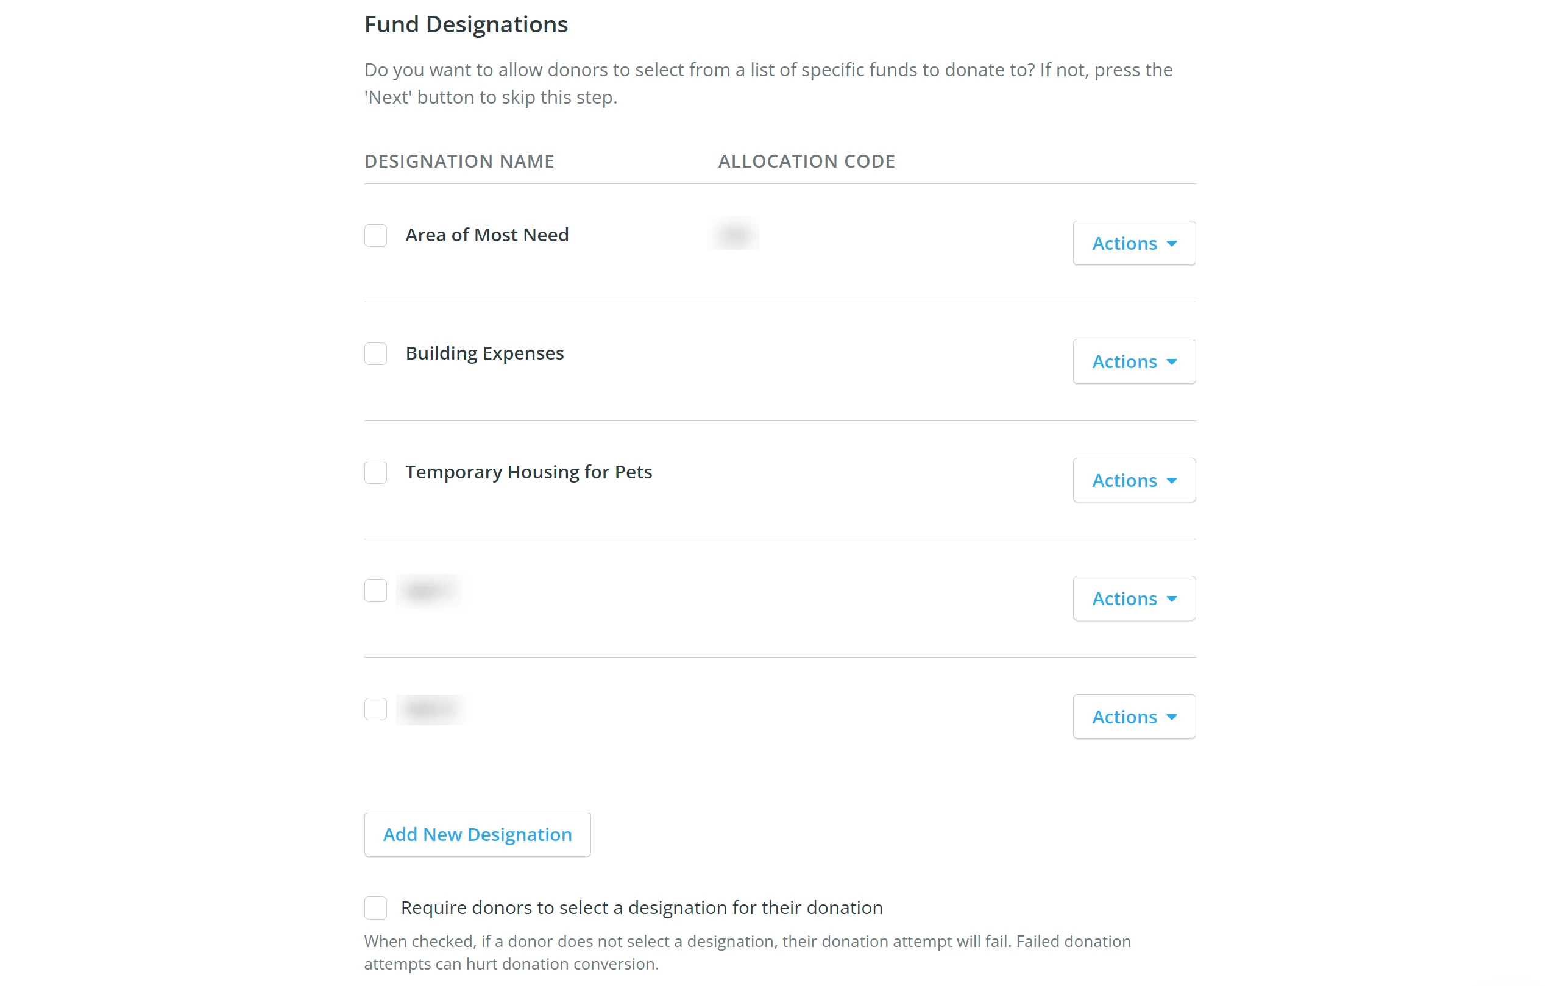Click the Designation Name column header
Image resolution: width=1560 pixels, height=986 pixels.
(459, 161)
